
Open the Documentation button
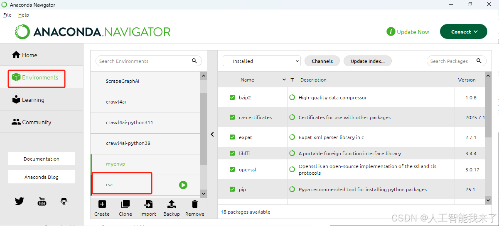point(42,159)
